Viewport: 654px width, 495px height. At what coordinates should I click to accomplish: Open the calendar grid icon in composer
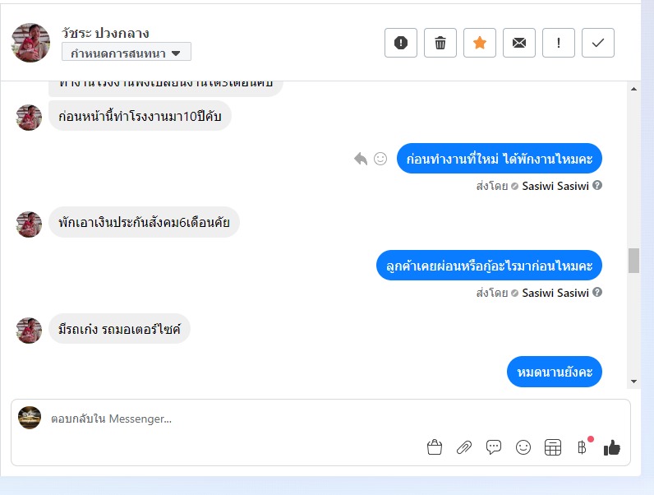(553, 447)
